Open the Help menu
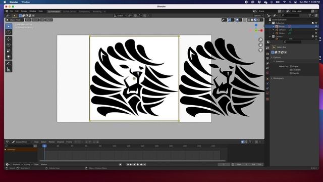This screenshot has height=182, width=323. [x=40, y=11]
